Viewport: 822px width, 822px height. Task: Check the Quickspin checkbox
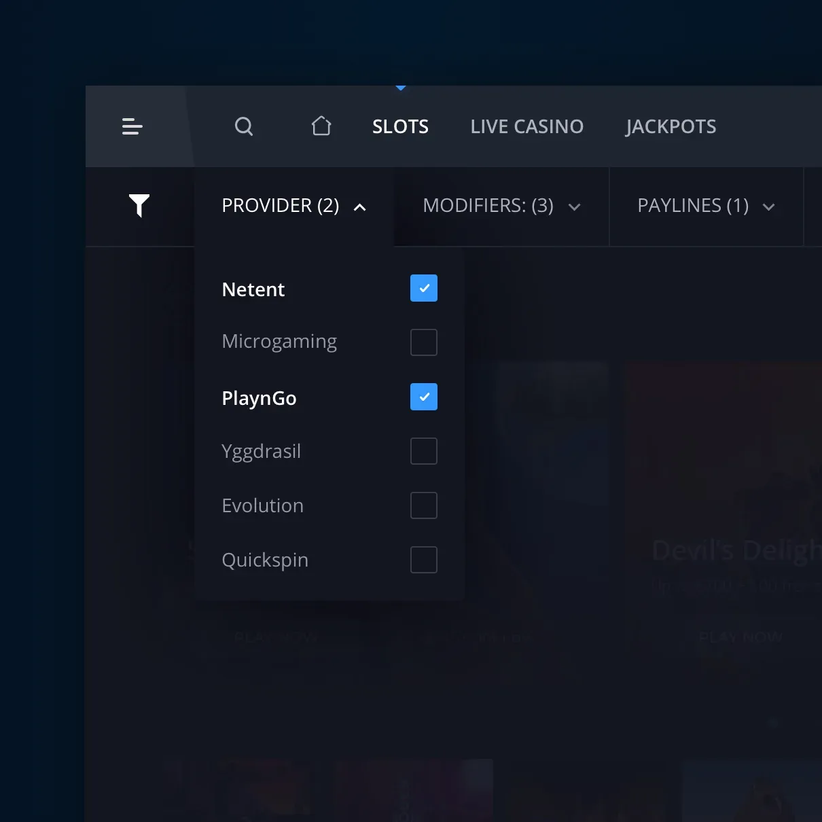(424, 560)
